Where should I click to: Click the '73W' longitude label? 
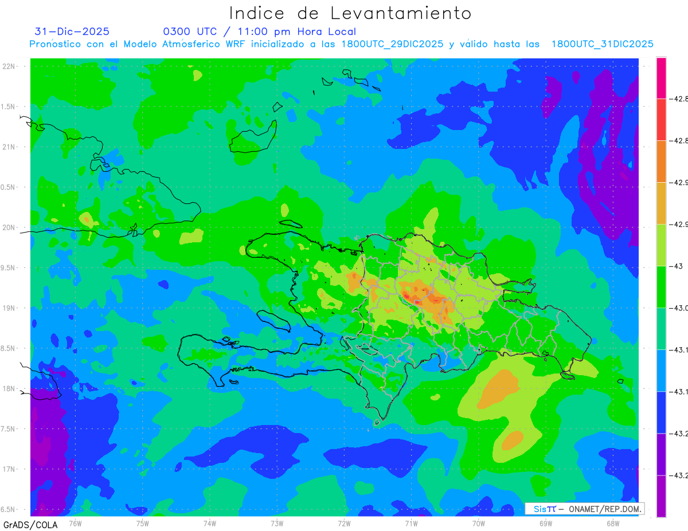click(x=277, y=524)
